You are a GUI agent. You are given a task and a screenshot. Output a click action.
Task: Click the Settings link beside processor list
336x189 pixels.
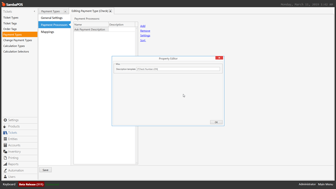coord(145,36)
